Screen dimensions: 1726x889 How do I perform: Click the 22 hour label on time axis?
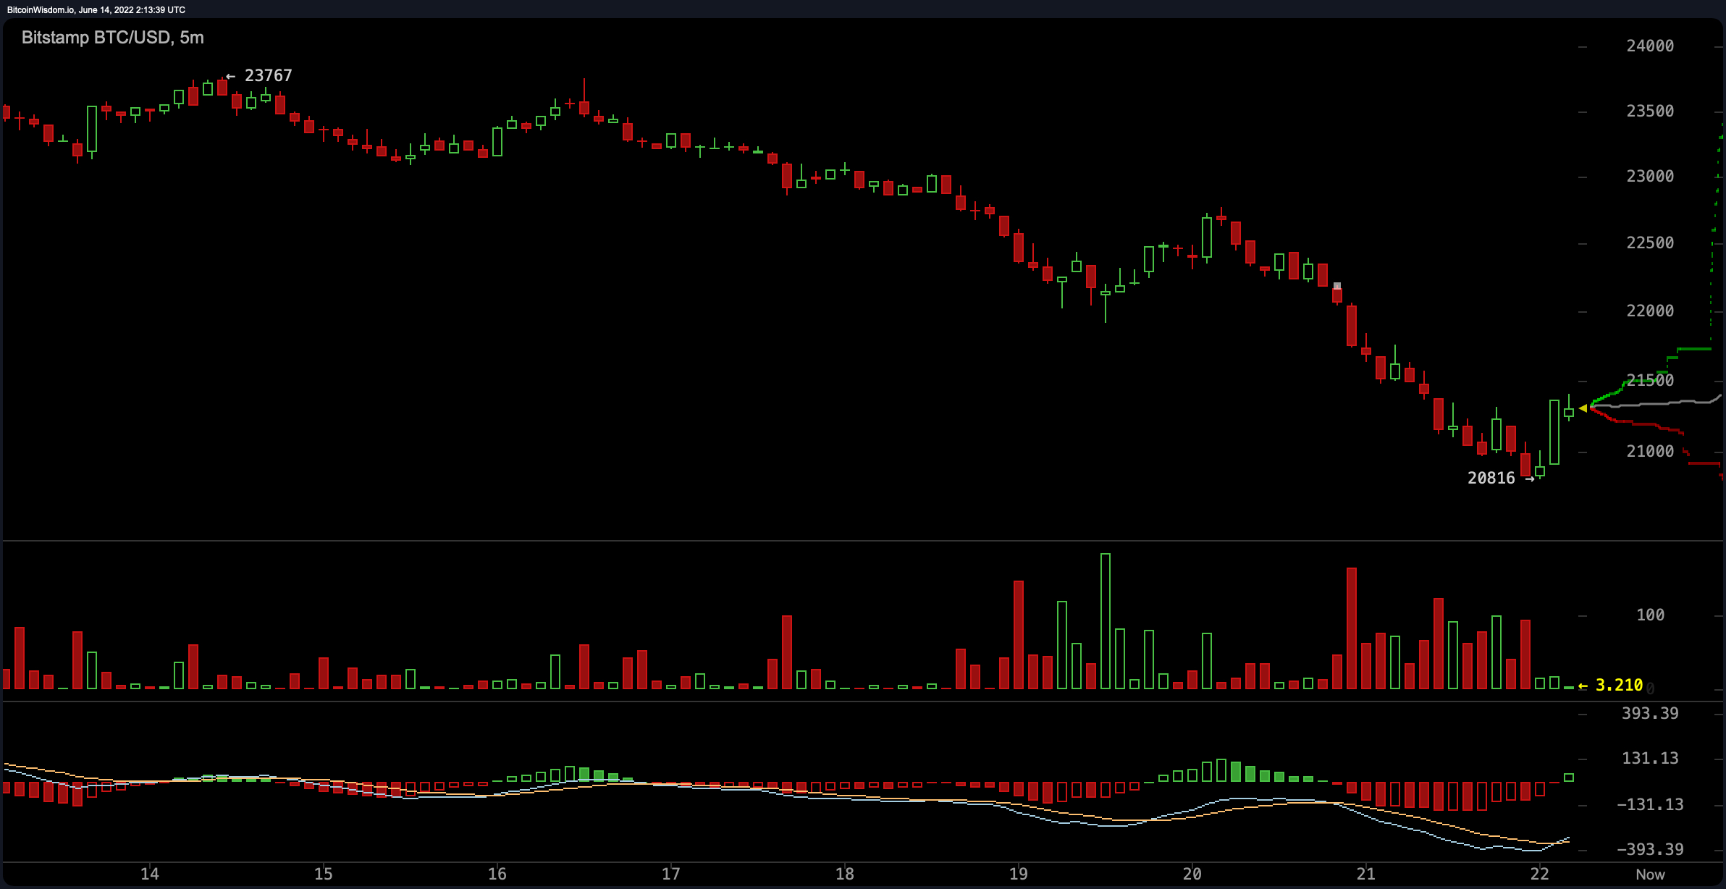pos(1540,874)
